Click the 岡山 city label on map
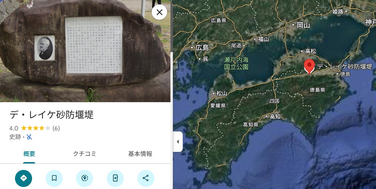Viewport: 376px width, 189px height. click(303, 25)
